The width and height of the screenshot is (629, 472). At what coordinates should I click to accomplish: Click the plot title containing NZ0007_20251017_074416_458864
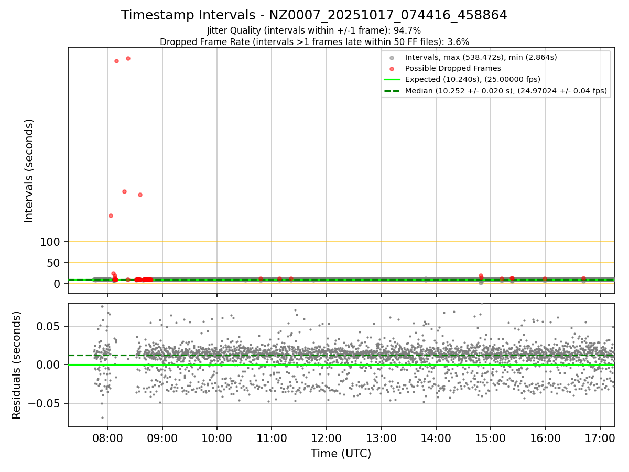314,15
